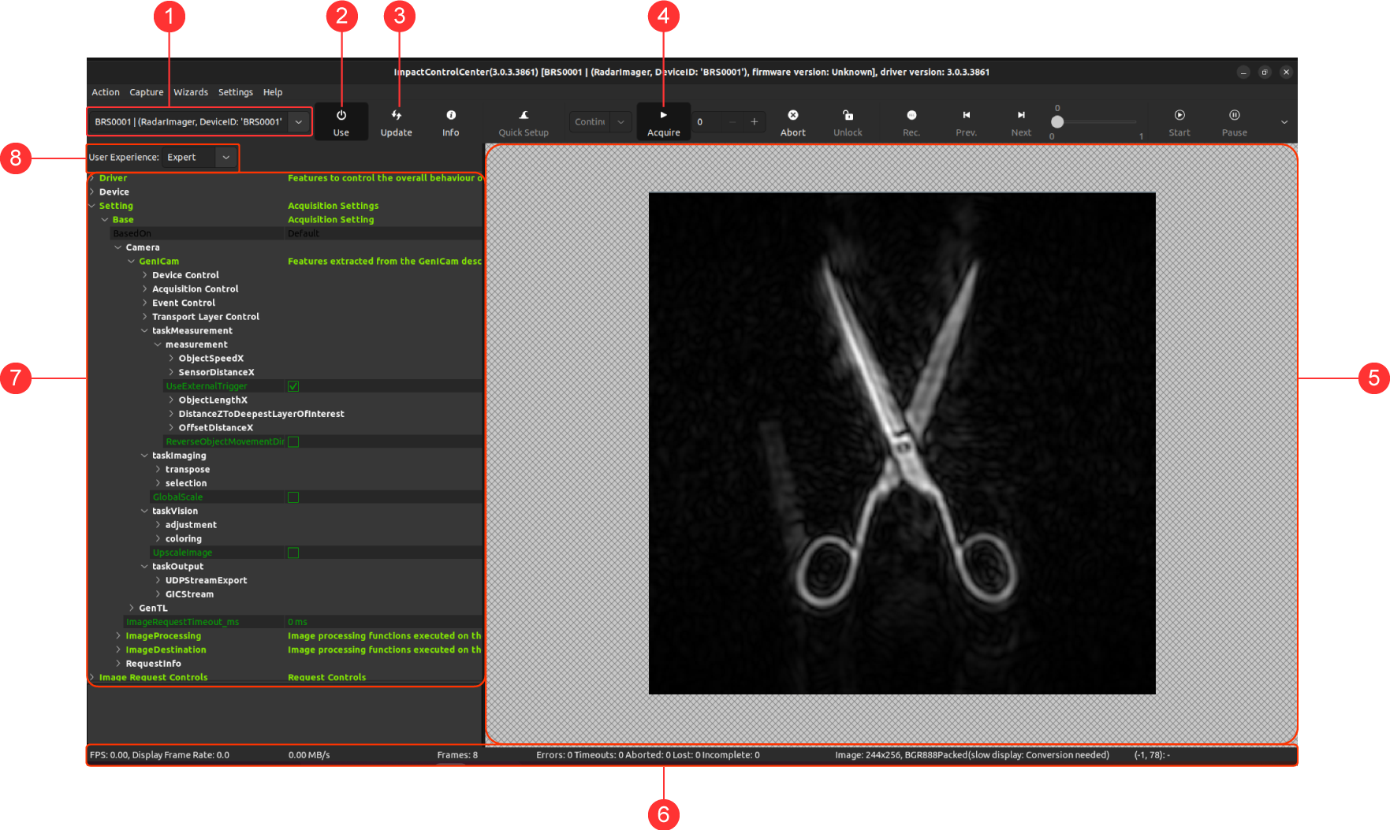Enable the ReverseObjectMovementDir checkbox
Viewport: 1390px width, 830px height.
[x=293, y=442]
